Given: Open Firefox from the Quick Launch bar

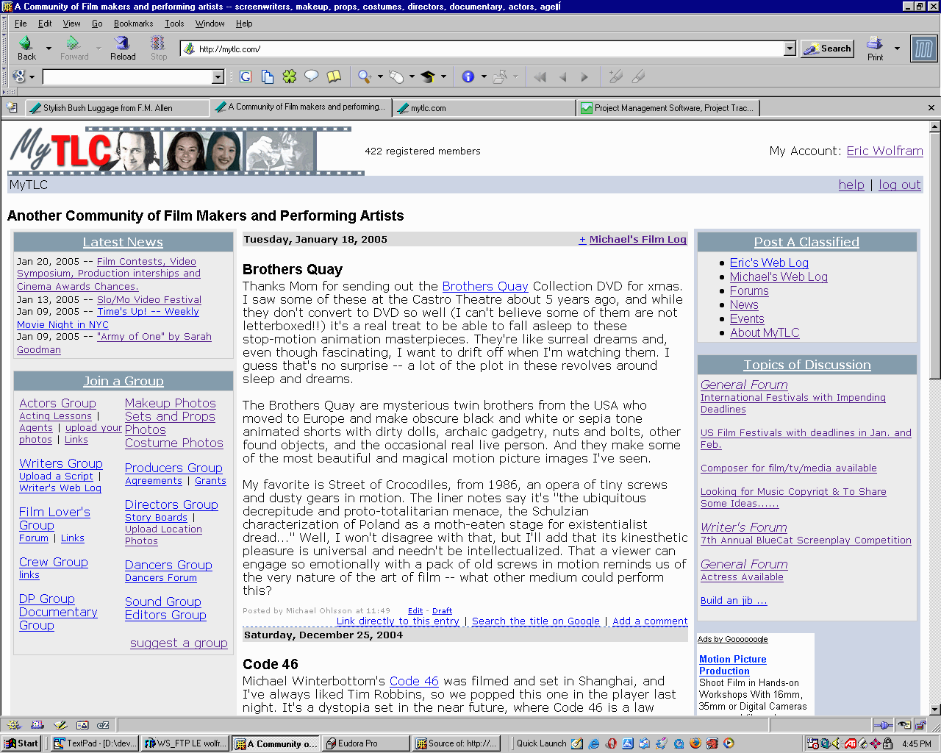Looking at the screenshot, I should click(695, 743).
